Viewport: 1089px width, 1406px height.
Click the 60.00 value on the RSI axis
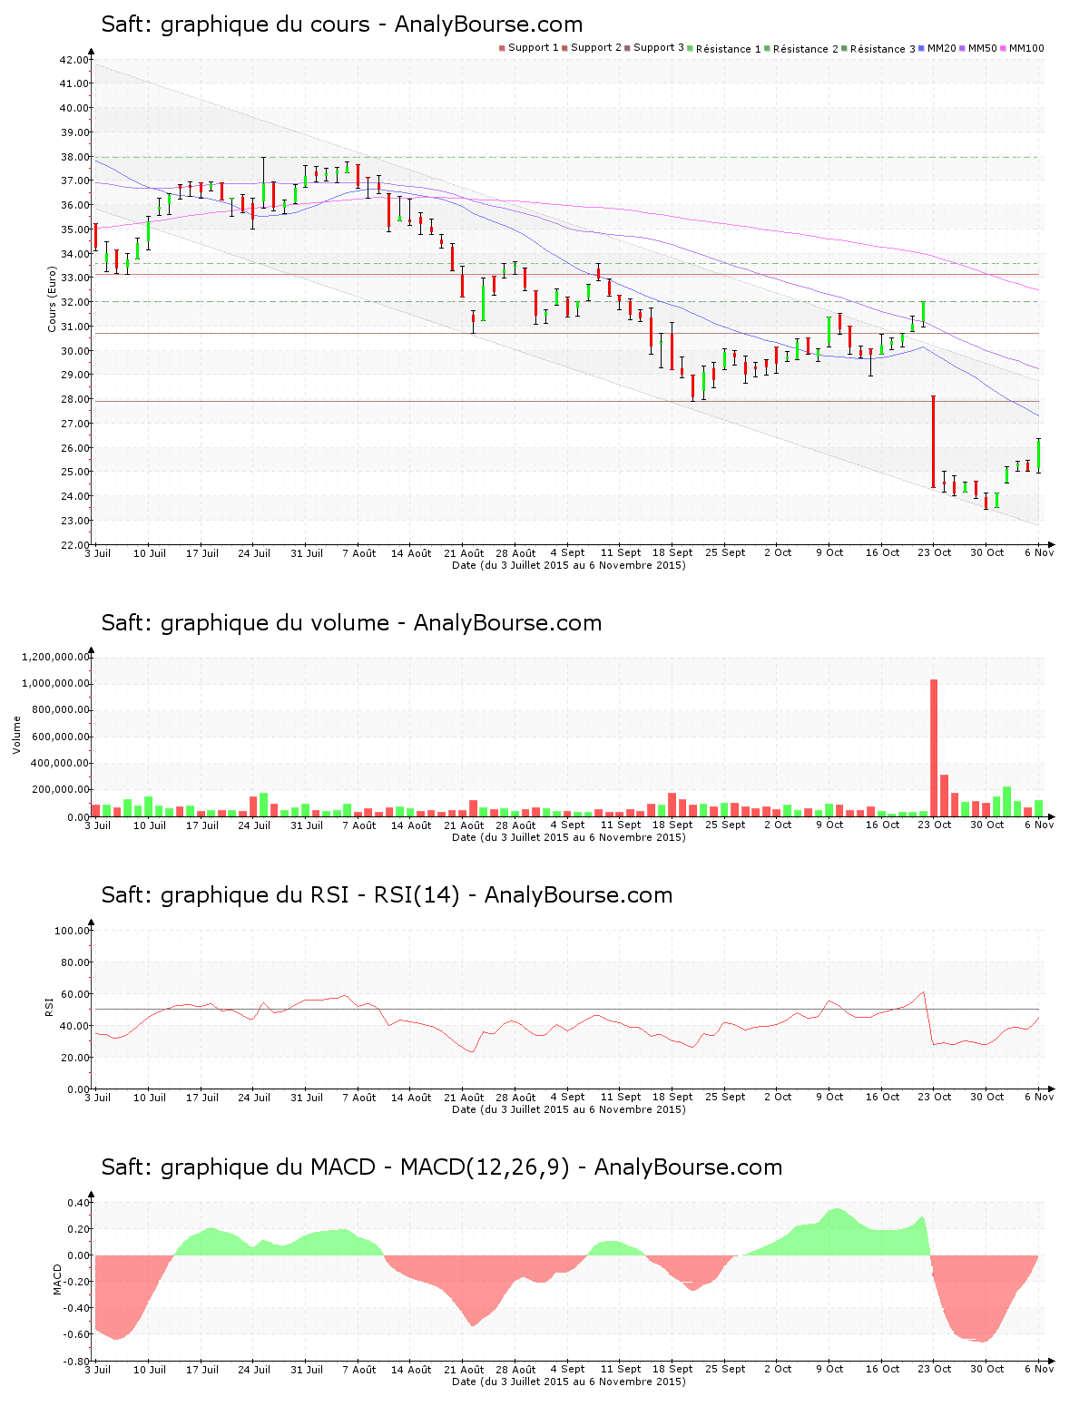[74, 994]
